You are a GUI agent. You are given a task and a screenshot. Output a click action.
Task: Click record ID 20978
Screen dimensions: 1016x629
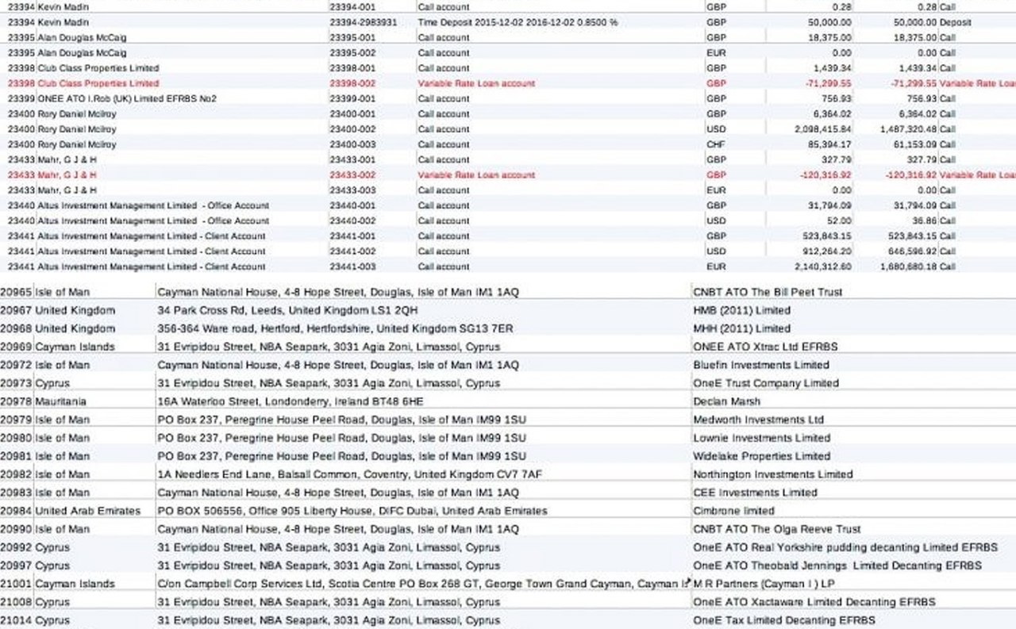coord(16,401)
